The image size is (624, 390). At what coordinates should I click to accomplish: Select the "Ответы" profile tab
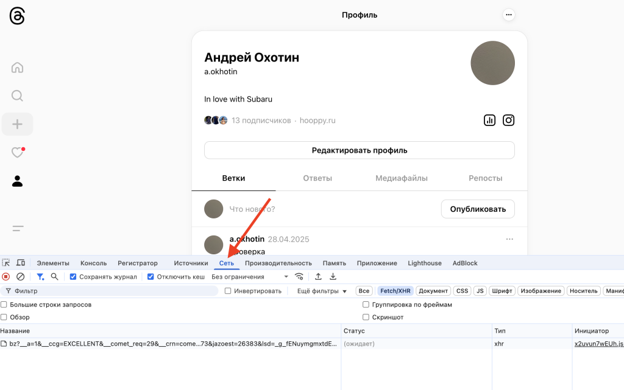317,178
